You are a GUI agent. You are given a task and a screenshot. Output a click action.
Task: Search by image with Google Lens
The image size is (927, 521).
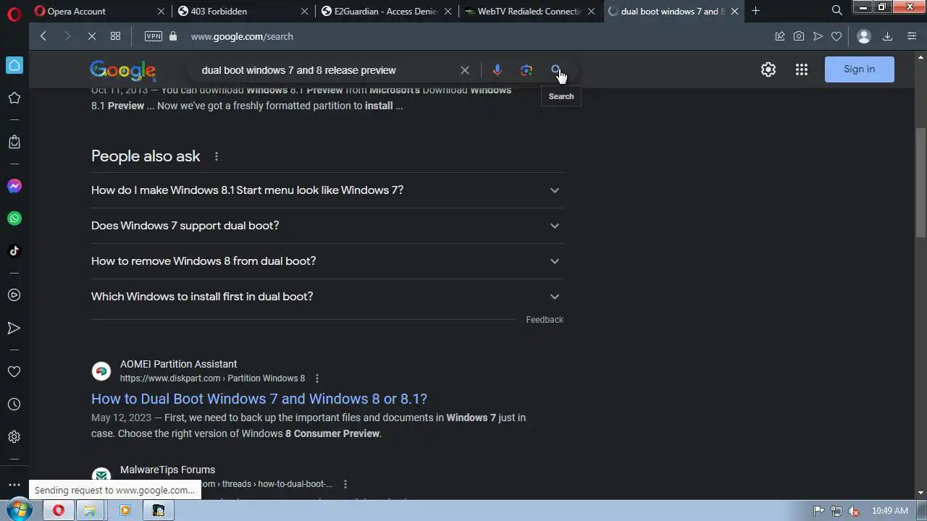coord(527,70)
